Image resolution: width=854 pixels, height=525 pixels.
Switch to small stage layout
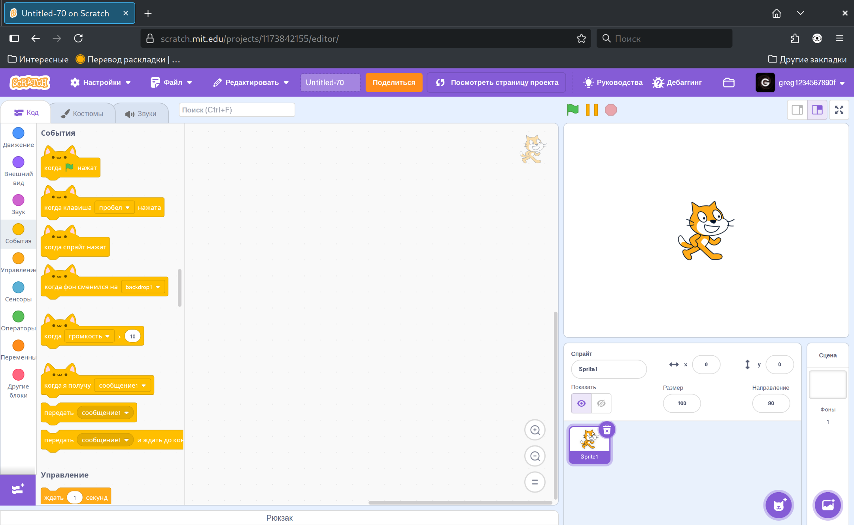coord(797,110)
